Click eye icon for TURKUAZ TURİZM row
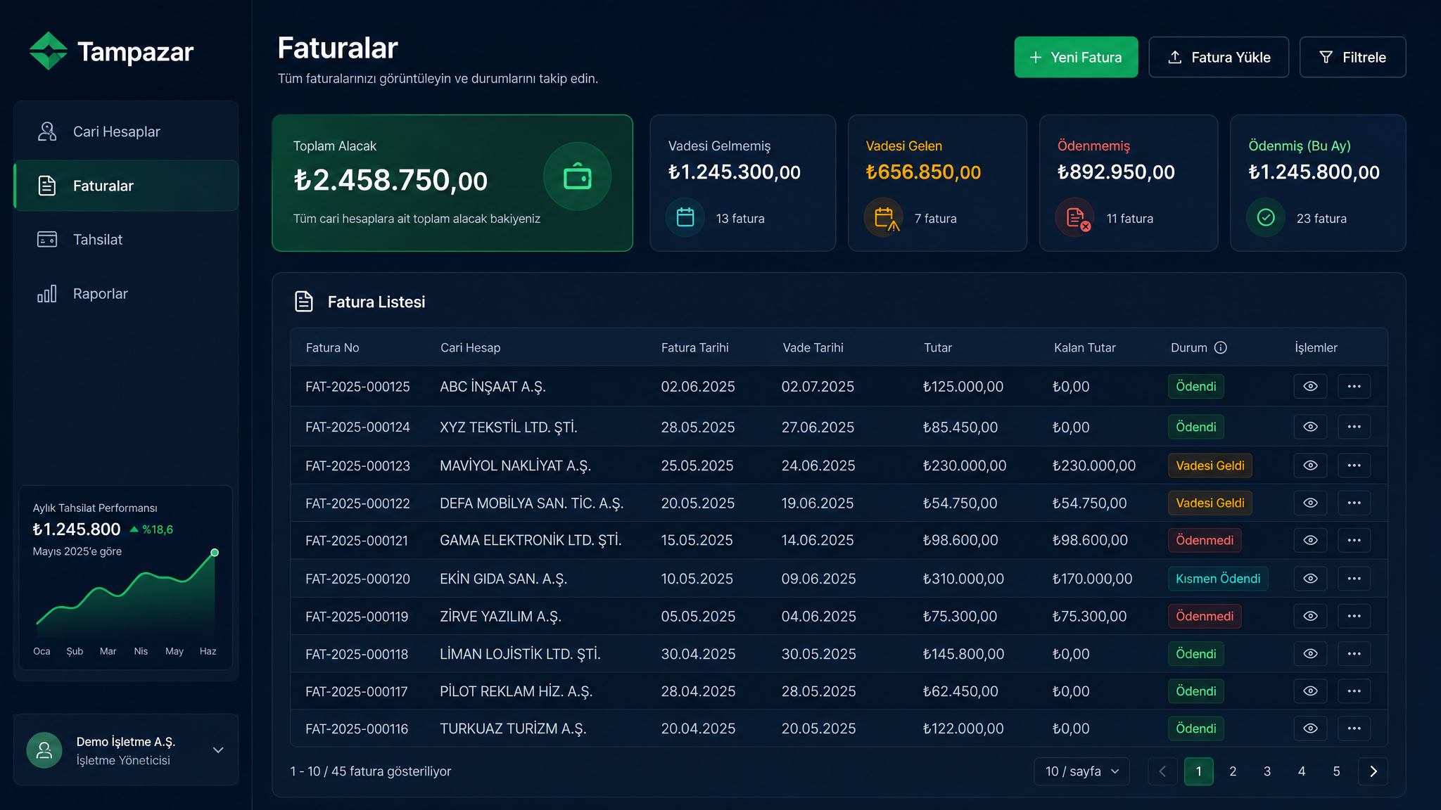This screenshot has width=1441, height=810. [x=1310, y=728]
